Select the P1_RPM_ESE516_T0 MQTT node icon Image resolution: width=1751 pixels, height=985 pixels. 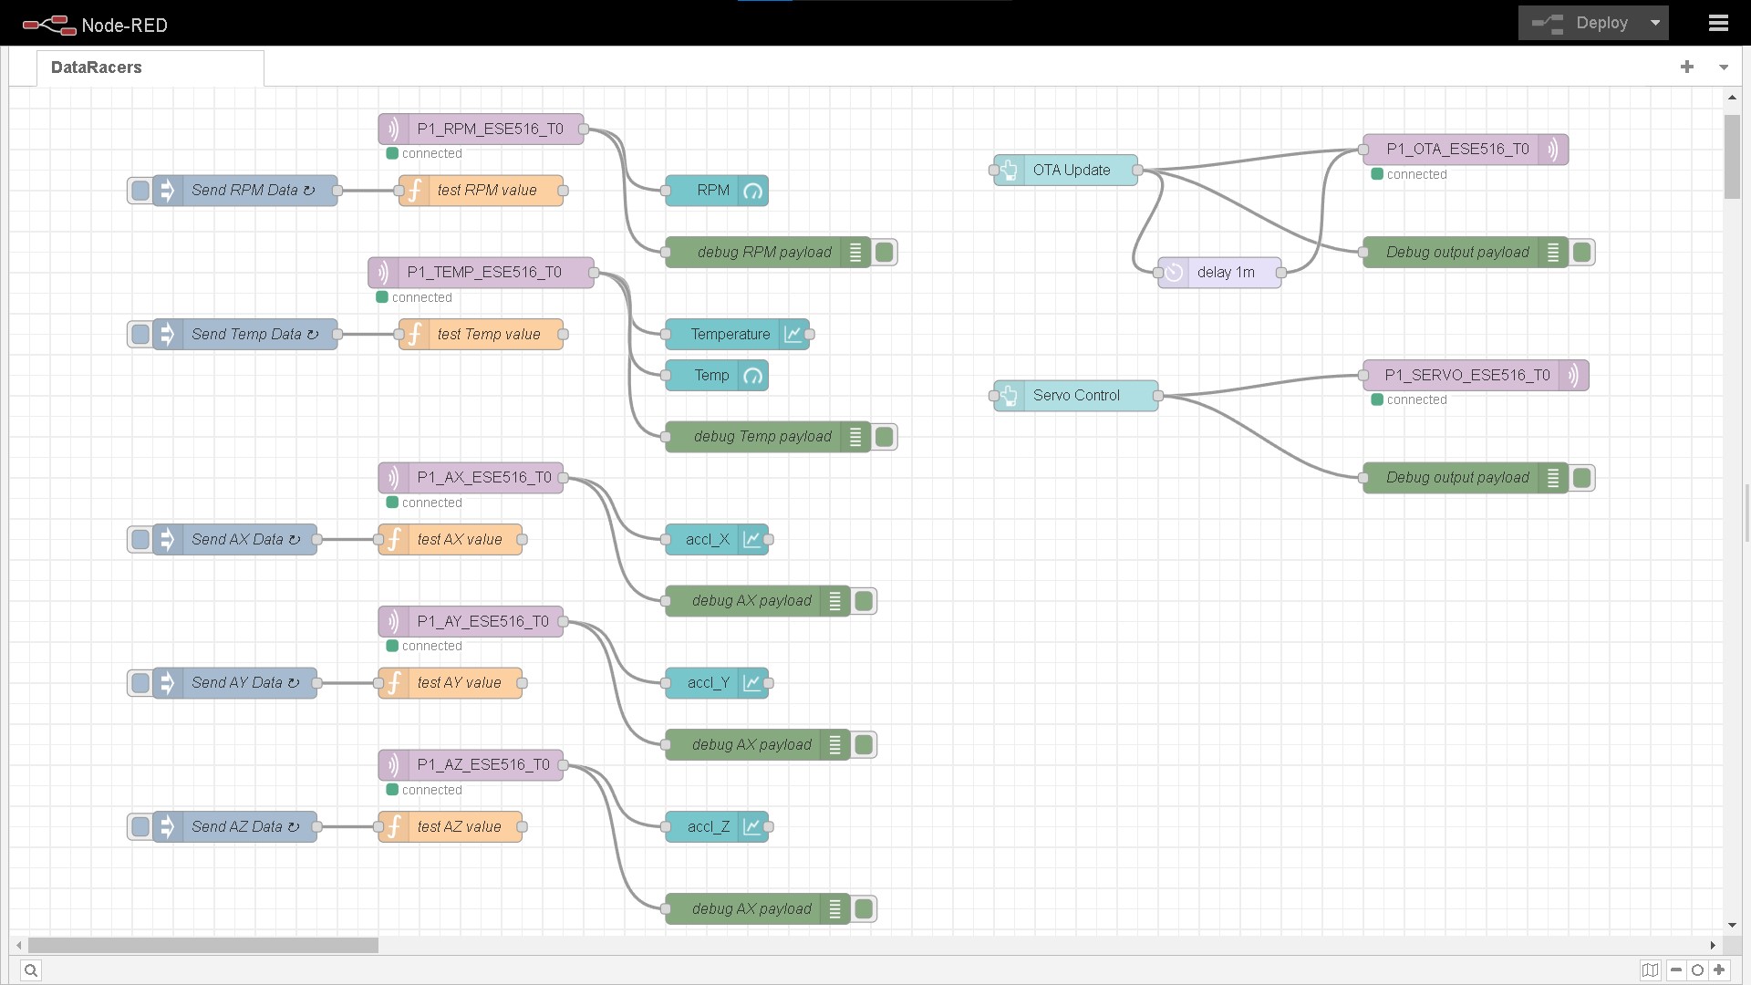point(393,130)
